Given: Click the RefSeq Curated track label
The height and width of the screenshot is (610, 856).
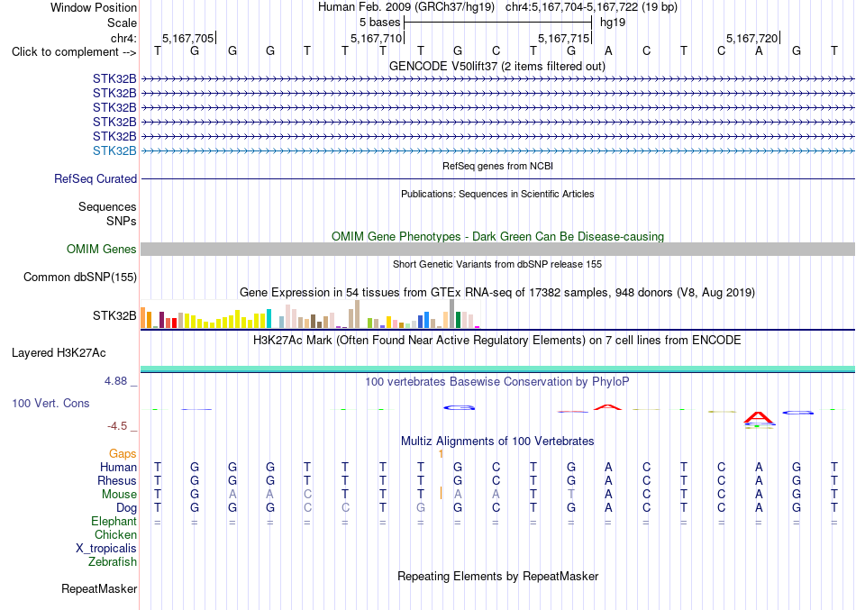Looking at the screenshot, I should [x=95, y=178].
